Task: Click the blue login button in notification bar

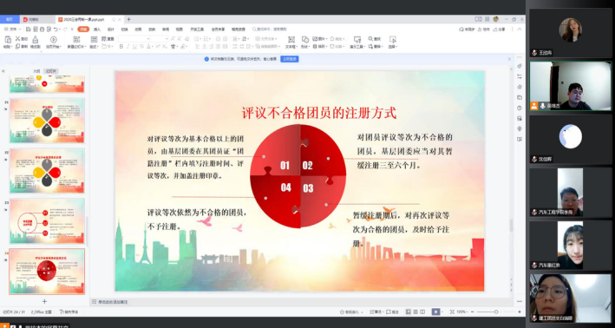Action: 290,59
